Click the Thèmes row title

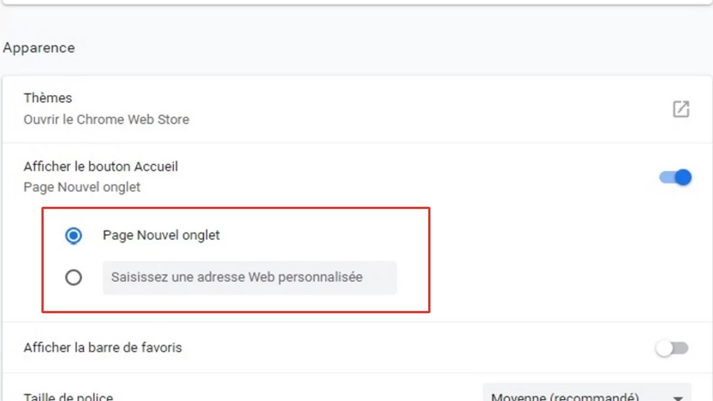48,98
